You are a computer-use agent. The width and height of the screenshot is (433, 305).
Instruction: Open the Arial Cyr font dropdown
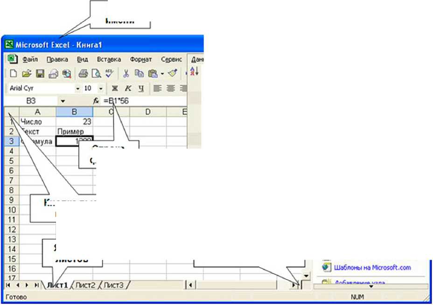click(x=78, y=88)
